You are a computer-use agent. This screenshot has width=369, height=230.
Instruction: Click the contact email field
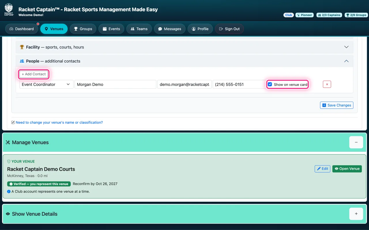(x=184, y=84)
